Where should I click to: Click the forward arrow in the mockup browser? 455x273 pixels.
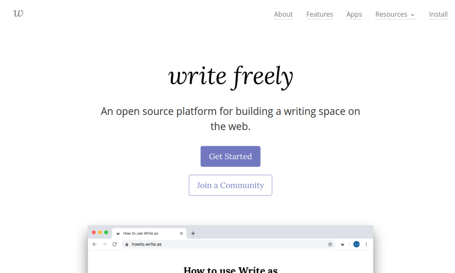[x=105, y=244]
